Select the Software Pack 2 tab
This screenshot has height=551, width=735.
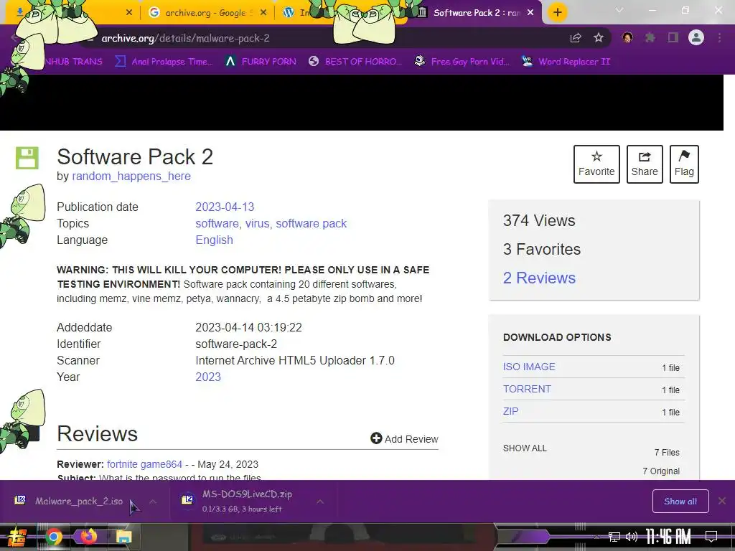pos(476,13)
